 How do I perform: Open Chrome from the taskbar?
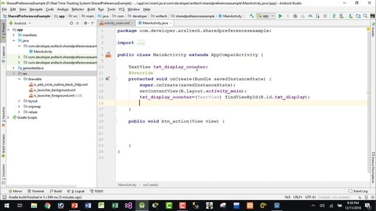click(48, 206)
